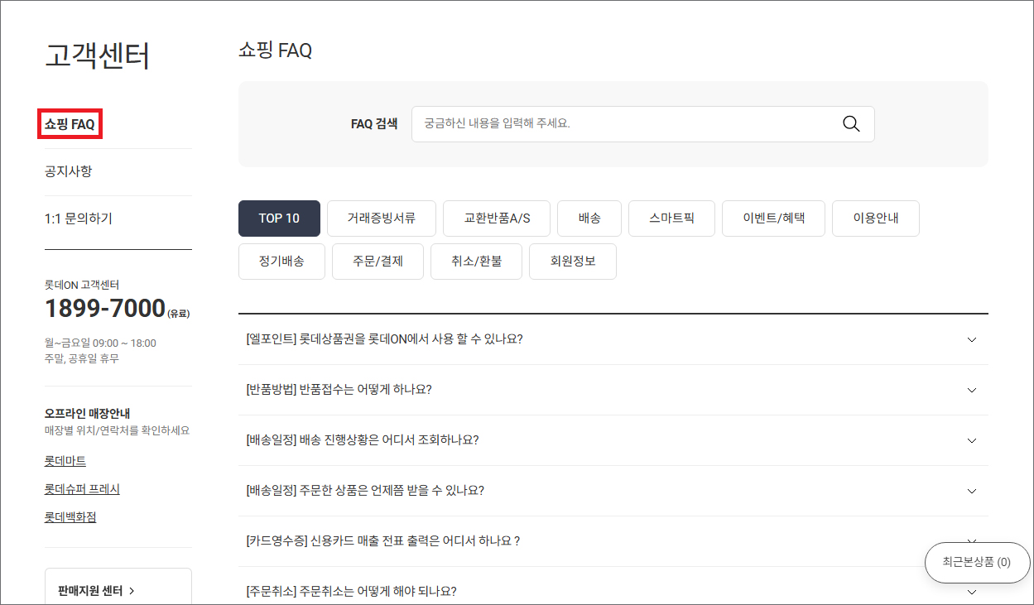Open 공지사항 in the sidebar
The image size is (1034, 605).
(69, 171)
